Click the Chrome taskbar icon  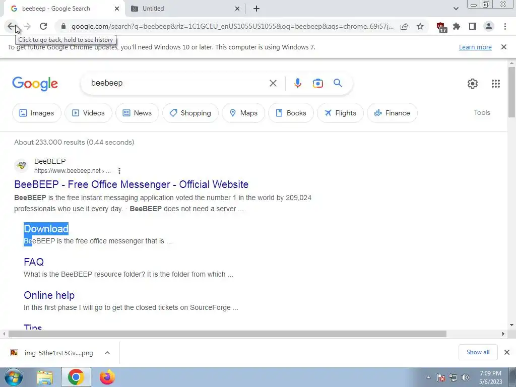point(76,377)
